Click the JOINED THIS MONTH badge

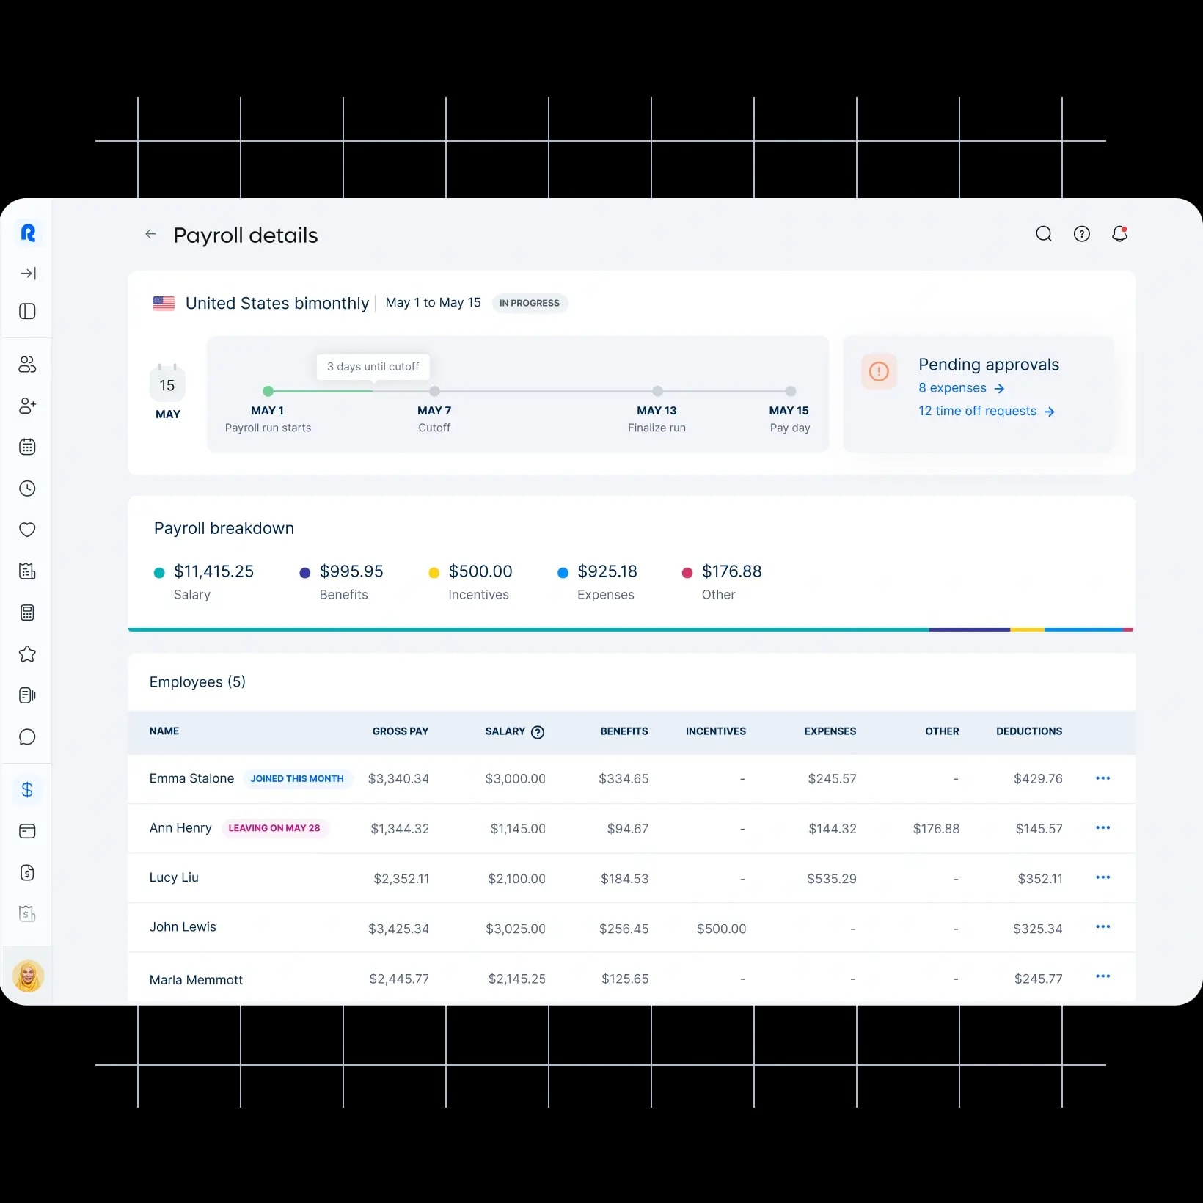tap(297, 779)
